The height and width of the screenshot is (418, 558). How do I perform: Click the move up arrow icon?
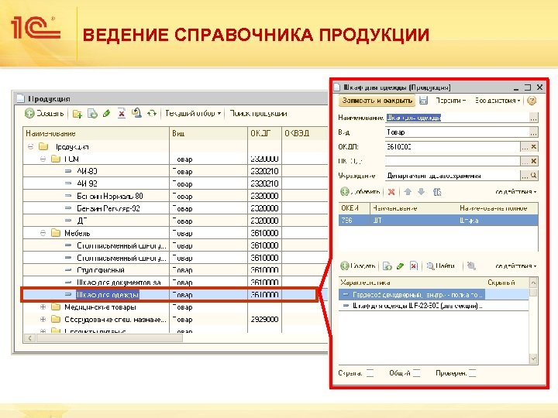[408, 192]
